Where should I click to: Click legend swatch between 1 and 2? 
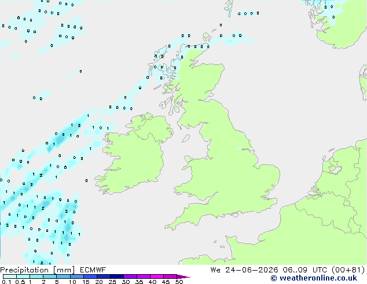click(x=36, y=276)
